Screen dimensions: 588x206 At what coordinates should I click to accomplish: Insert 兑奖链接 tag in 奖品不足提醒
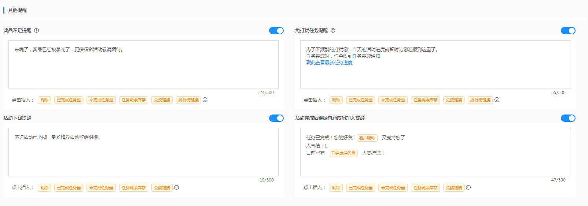162,100
